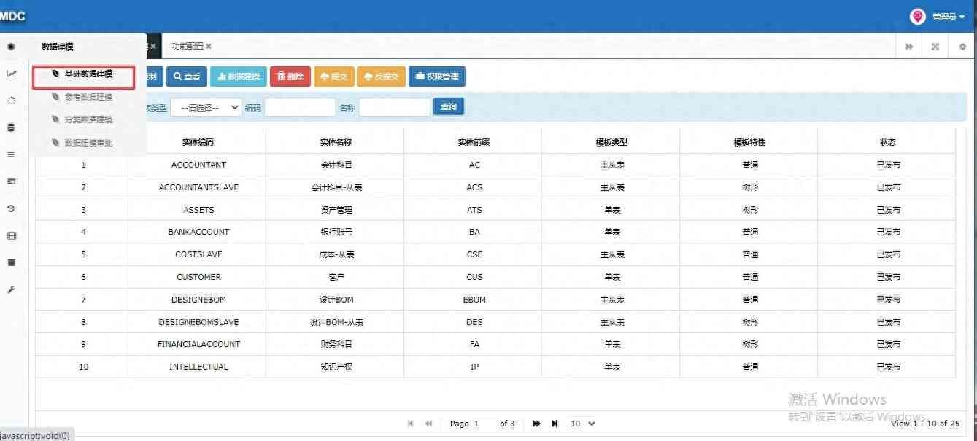The image size is (977, 441).
Task: Open the tab settings gear icon
Action: click(x=962, y=47)
